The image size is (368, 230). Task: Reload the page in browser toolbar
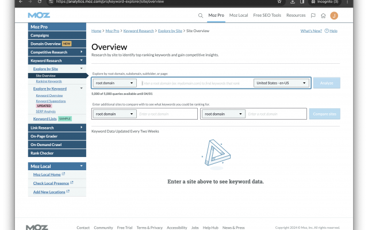[40, 2]
